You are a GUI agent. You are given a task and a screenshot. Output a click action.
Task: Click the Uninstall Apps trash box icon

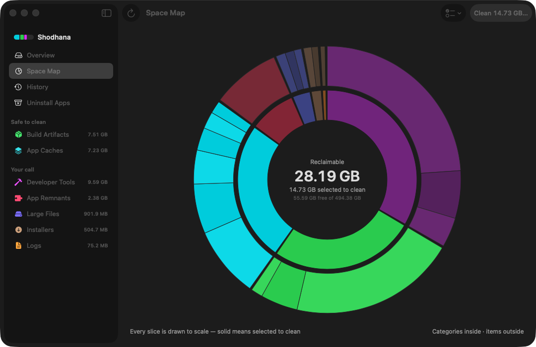(18, 103)
